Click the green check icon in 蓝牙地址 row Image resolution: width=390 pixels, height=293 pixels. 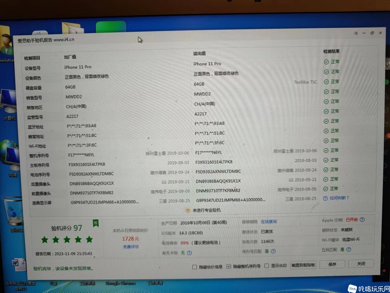[x=326, y=121]
